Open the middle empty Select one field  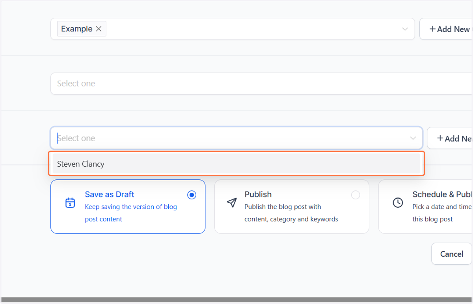(x=262, y=83)
